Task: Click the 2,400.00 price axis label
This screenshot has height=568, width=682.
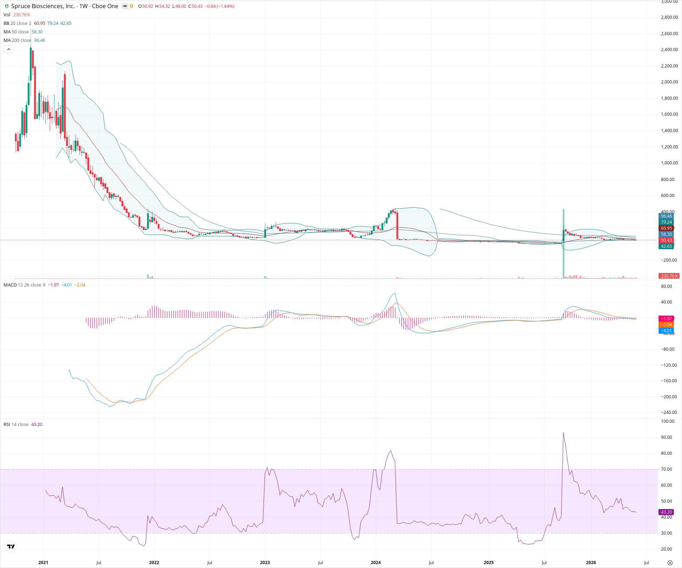Action: [669, 50]
